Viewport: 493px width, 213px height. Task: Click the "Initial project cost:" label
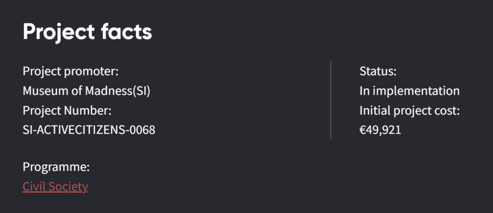(410, 110)
